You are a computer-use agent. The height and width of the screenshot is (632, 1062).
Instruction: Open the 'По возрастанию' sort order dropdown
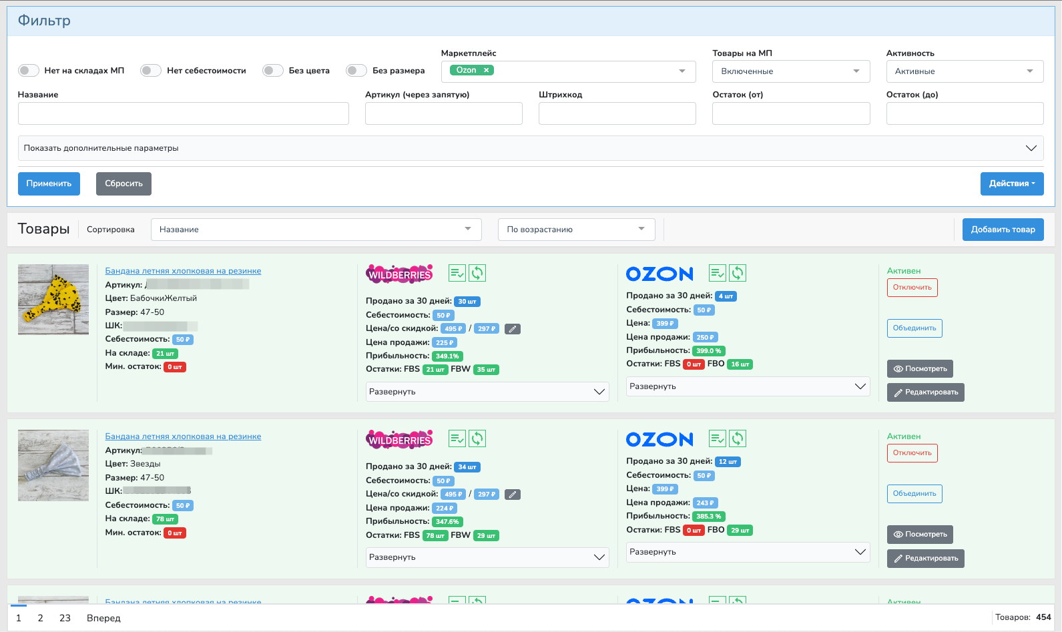(576, 230)
